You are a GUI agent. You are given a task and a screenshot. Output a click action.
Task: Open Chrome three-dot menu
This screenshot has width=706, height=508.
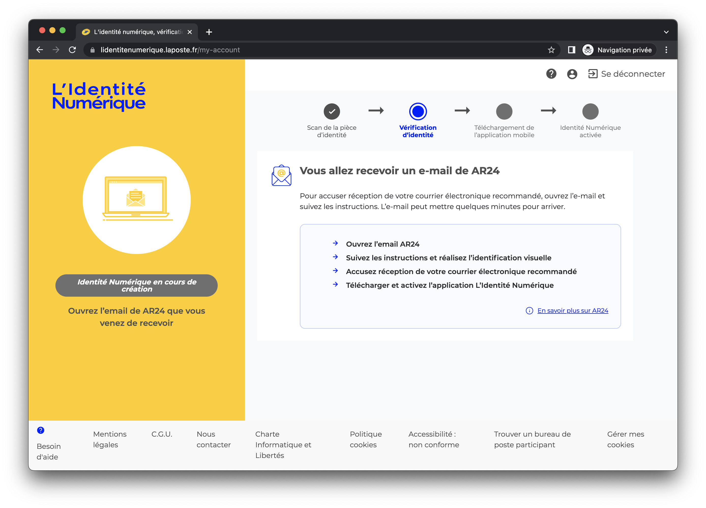(666, 50)
